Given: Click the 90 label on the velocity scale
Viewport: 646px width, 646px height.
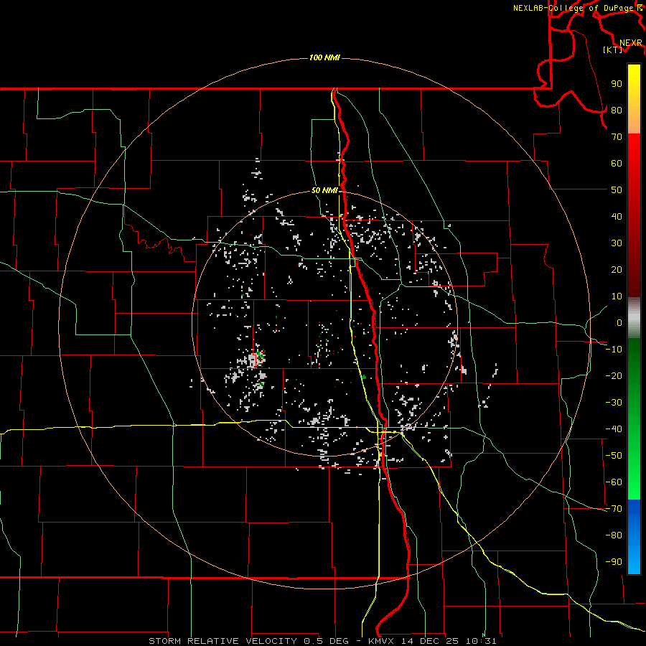Looking at the screenshot, I should coord(617,84).
